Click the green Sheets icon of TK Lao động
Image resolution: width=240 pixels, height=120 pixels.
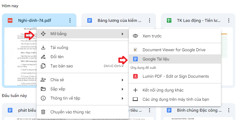point(169,20)
